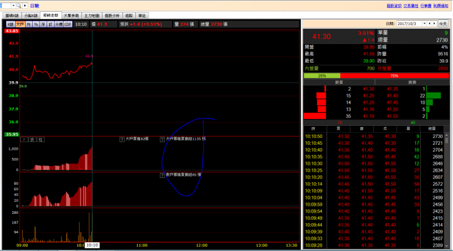Click the ? help button in big-holder subchart
This screenshot has height=251, width=453.
tap(25, 140)
